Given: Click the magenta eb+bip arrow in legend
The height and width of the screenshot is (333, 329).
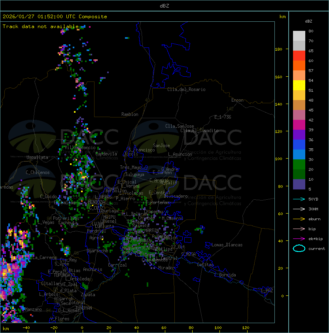Looking at the screenshot, I should [x=299, y=239].
